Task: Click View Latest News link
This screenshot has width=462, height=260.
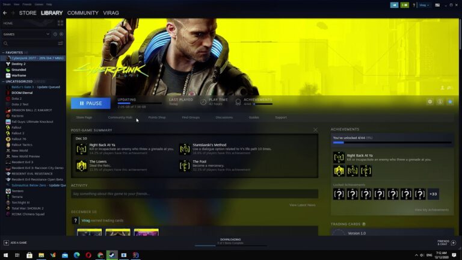Action: click(303, 205)
